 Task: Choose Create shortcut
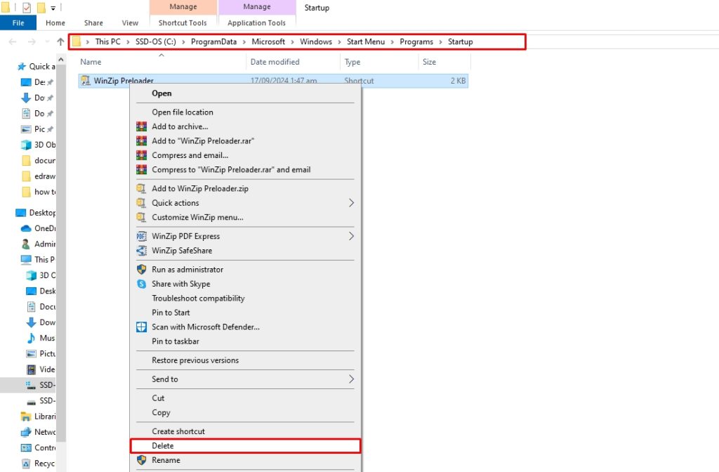pos(245,431)
